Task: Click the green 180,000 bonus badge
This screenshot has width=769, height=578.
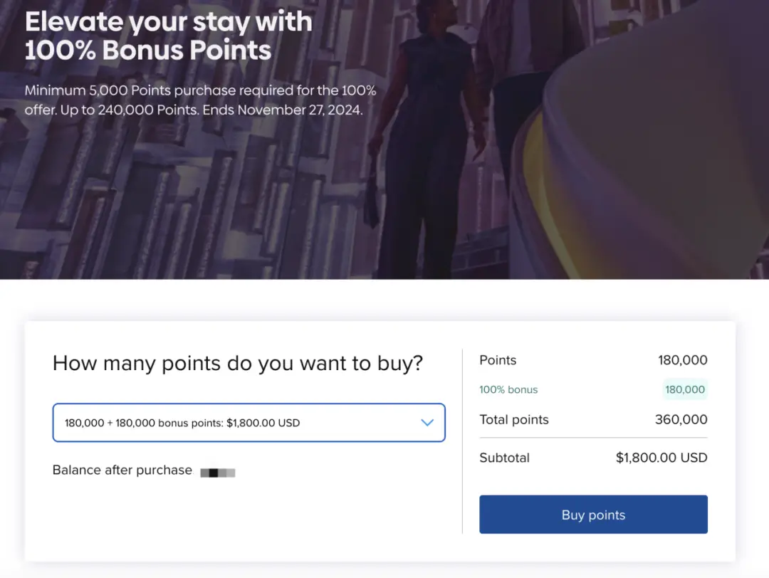Action: [x=684, y=389]
